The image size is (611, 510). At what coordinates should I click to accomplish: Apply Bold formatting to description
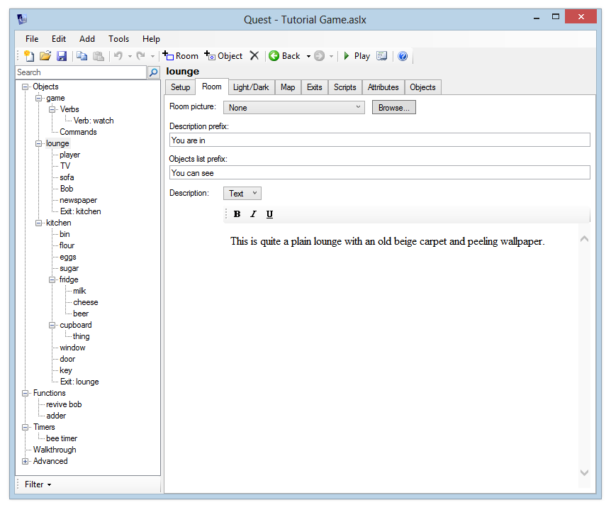237,214
